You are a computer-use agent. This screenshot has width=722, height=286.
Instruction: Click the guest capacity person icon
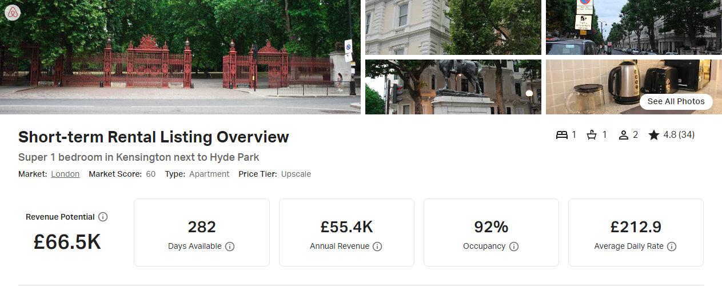624,135
